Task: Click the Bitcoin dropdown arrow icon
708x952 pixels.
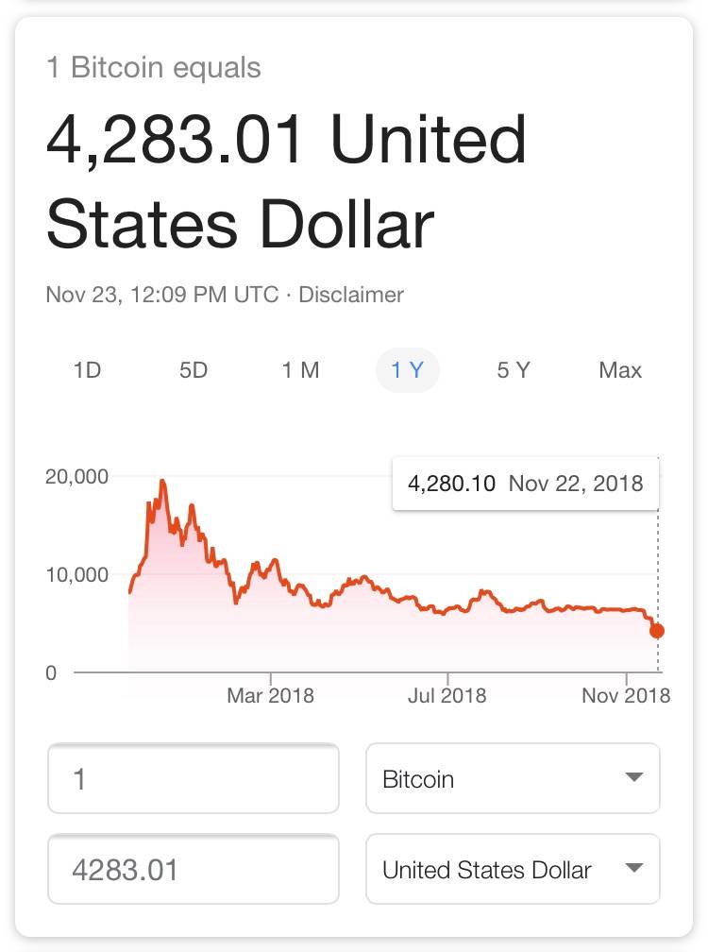Action: 633,778
